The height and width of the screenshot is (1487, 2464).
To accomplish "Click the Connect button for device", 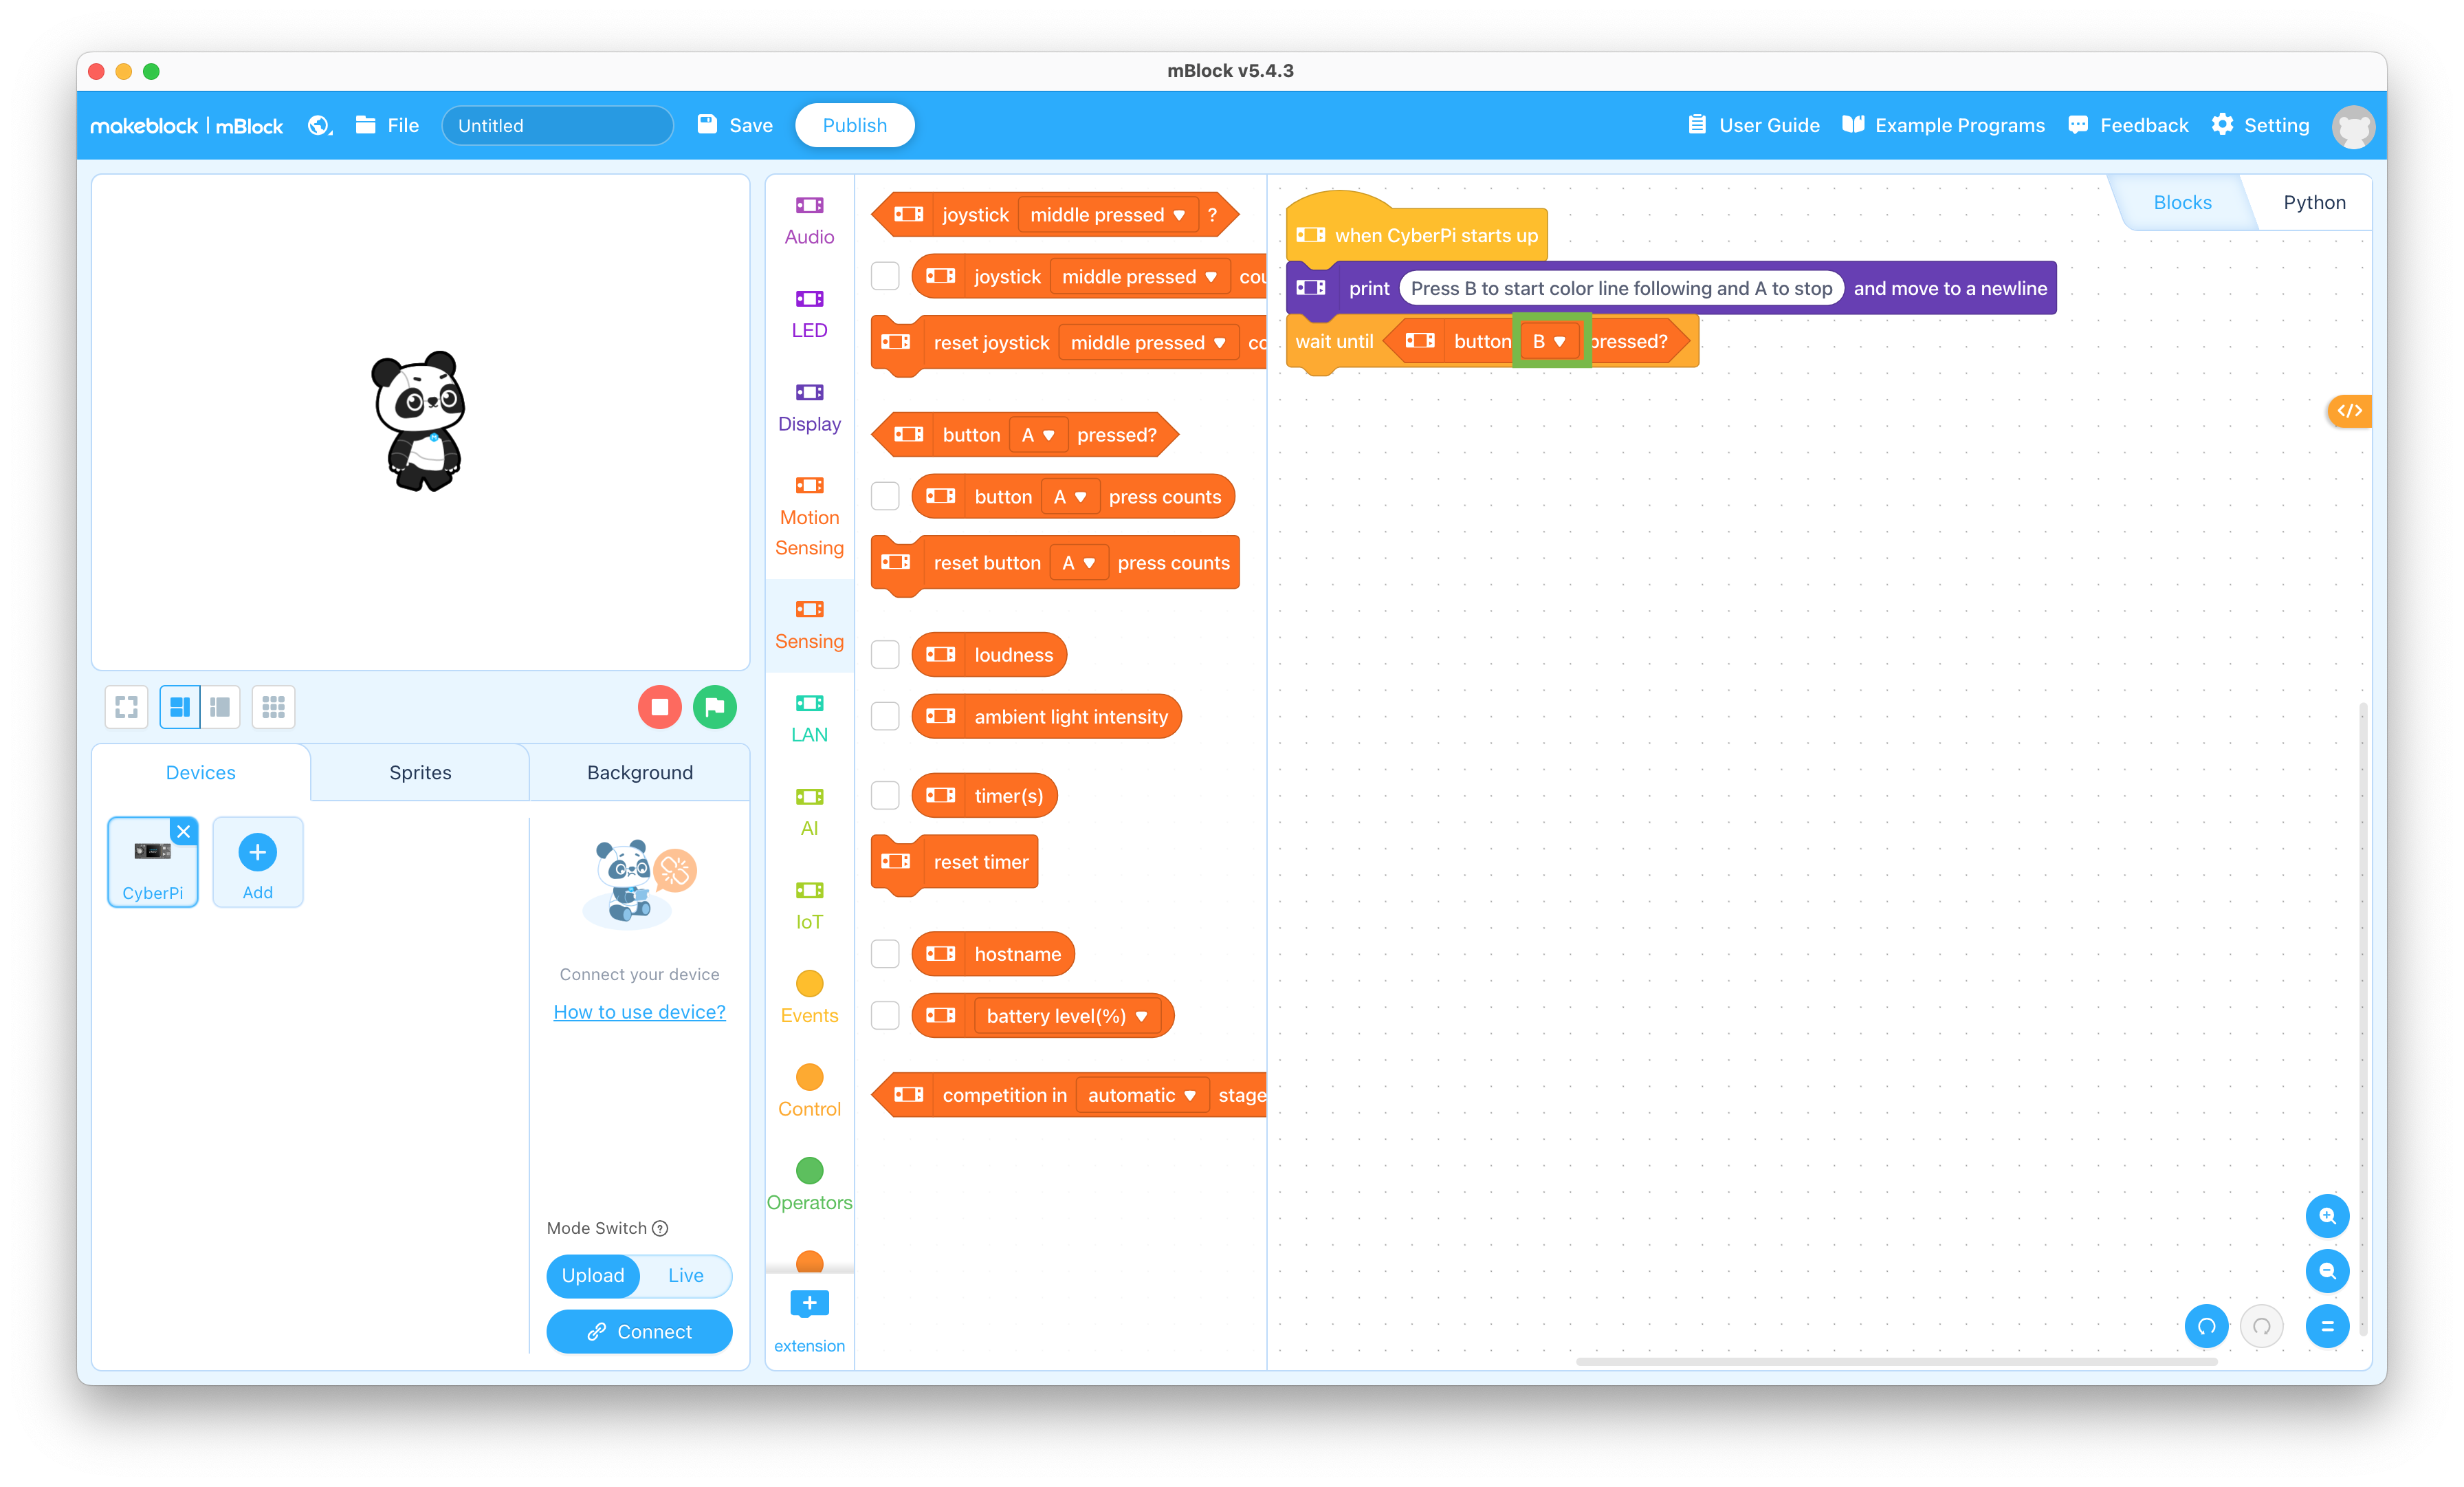I will [x=639, y=1330].
